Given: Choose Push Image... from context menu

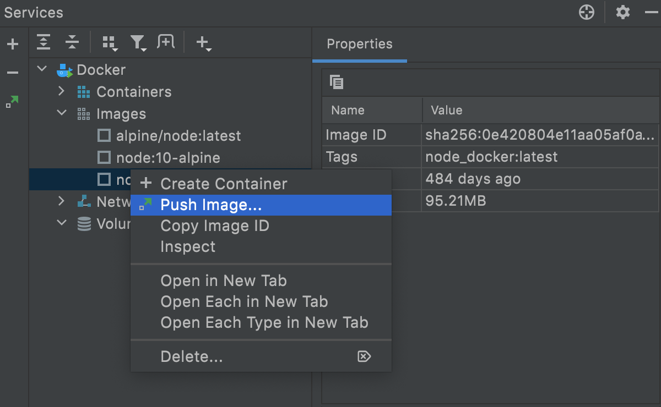Looking at the screenshot, I should pos(261,205).
